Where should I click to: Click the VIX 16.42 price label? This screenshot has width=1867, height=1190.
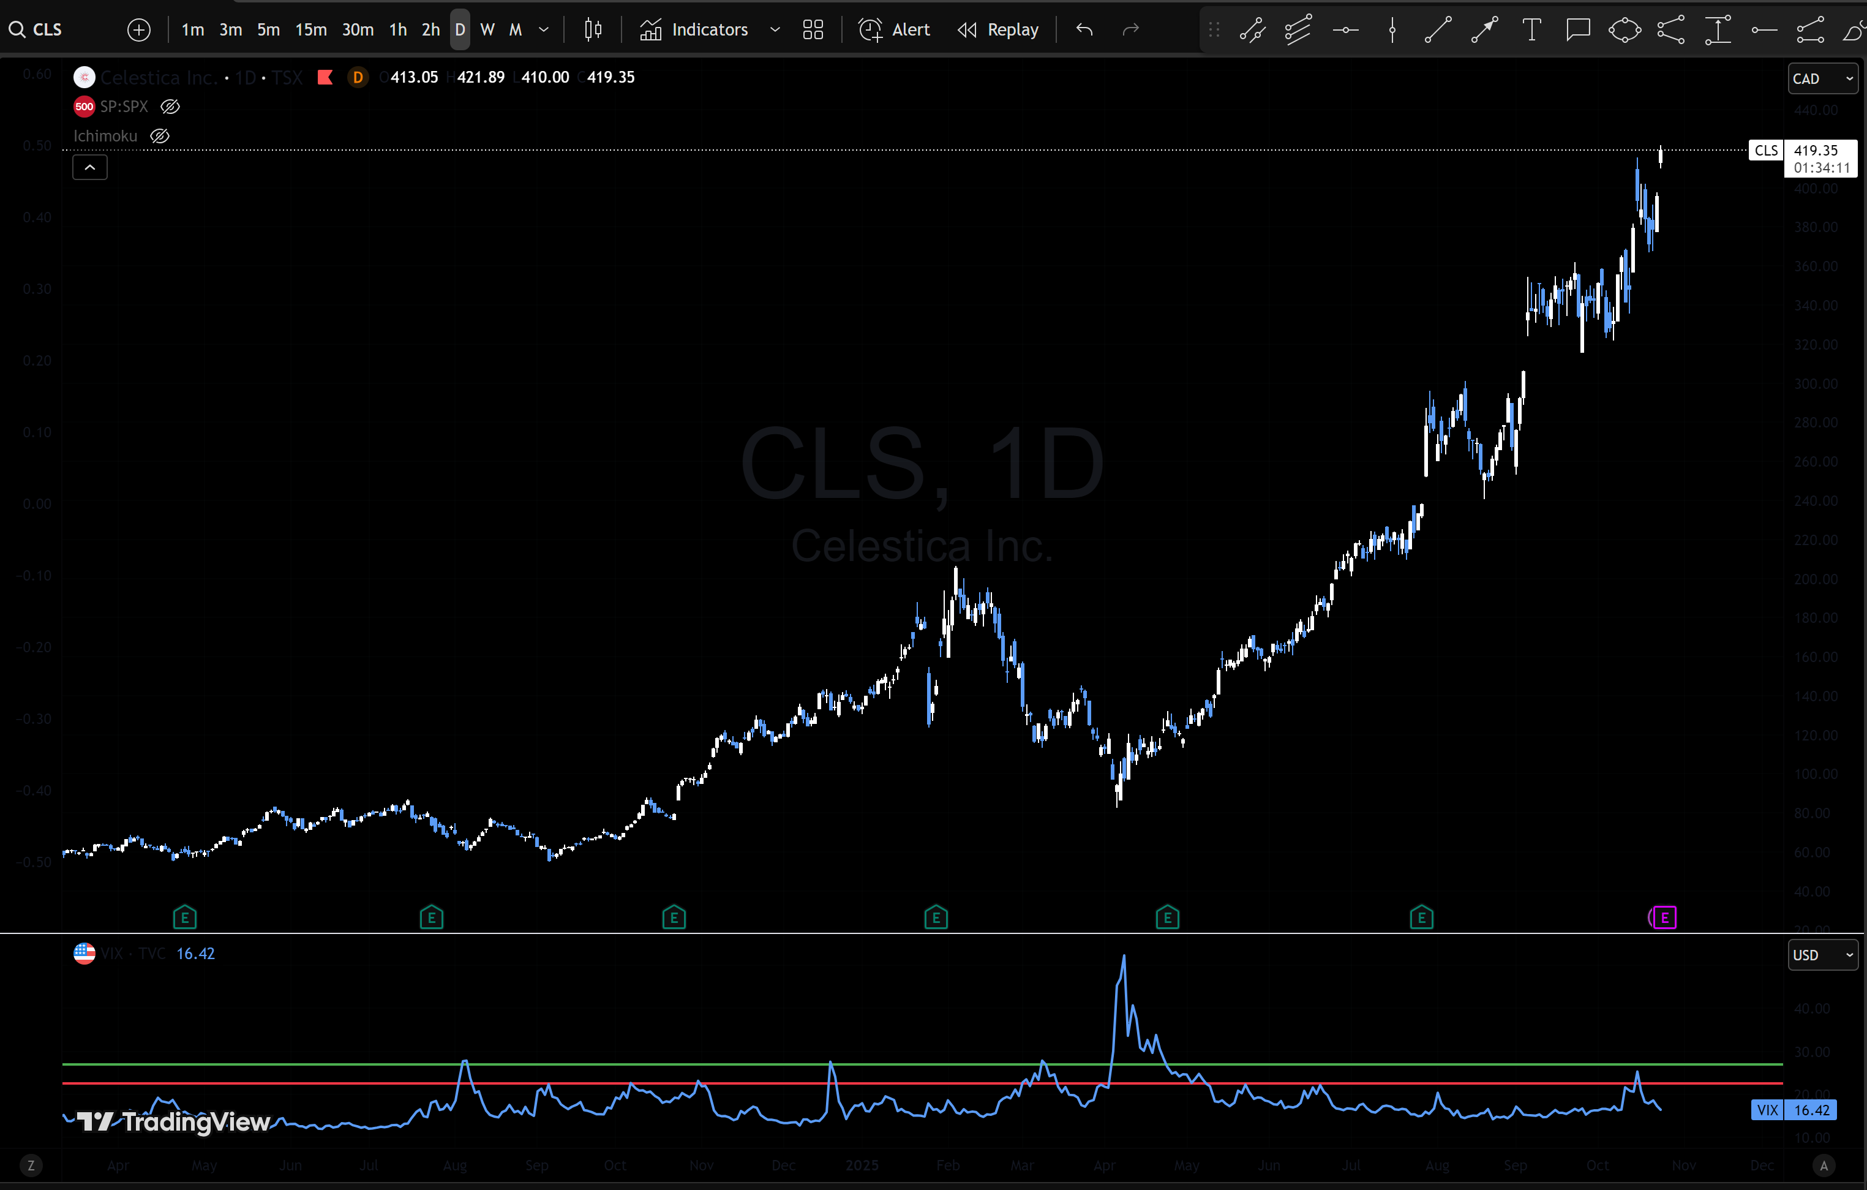1794,1110
